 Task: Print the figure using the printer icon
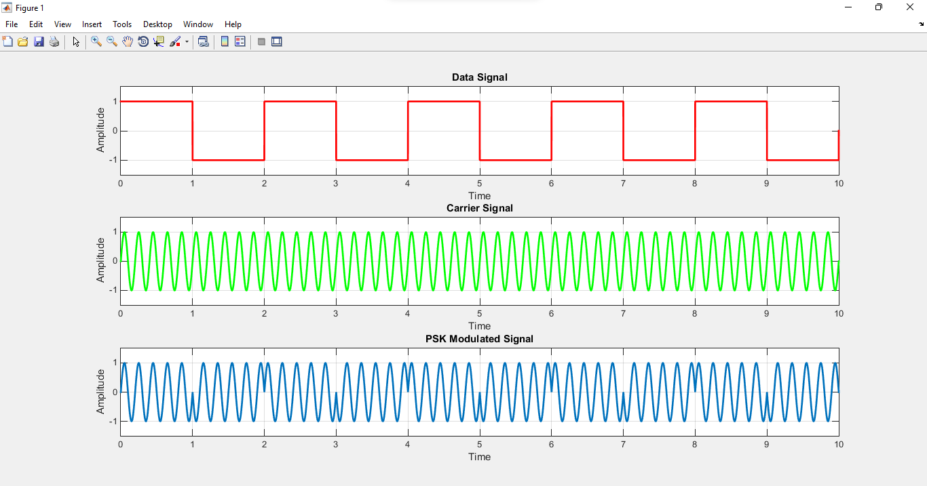[x=54, y=42]
